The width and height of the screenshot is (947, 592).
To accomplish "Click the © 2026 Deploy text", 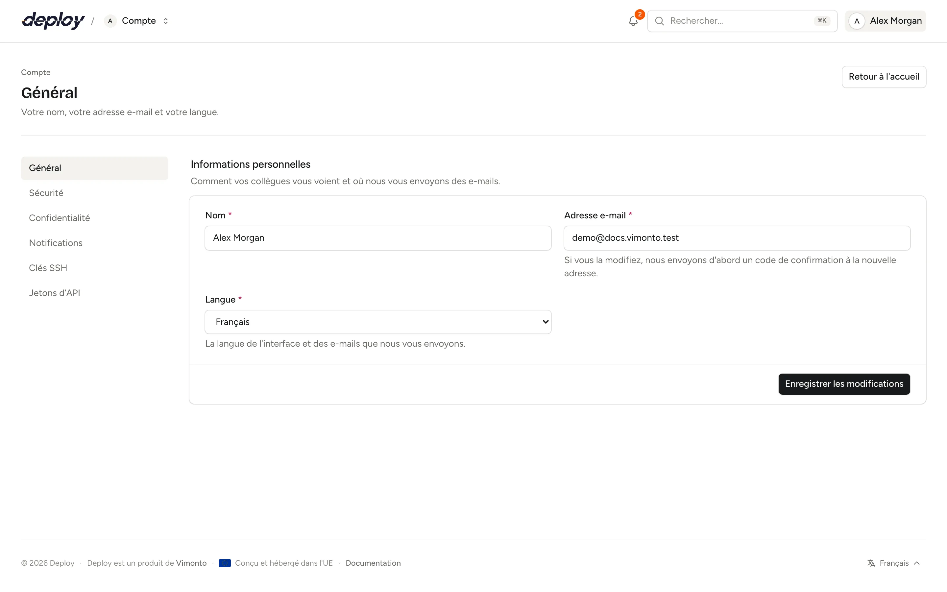I will (48, 563).
